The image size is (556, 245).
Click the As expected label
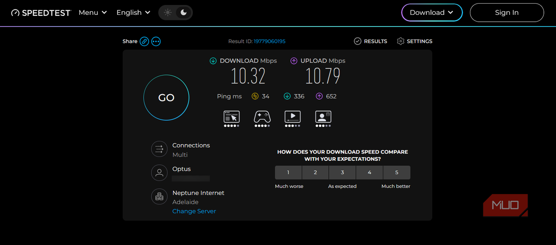pyautogui.click(x=342, y=186)
